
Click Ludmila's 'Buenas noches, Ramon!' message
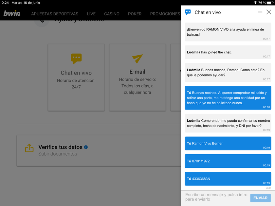coord(228,73)
